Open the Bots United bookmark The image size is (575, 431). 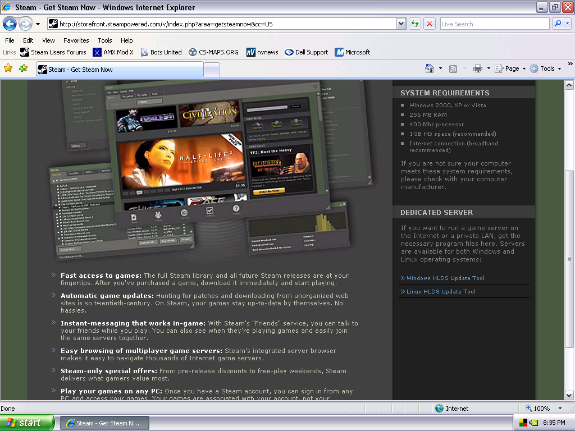pyautogui.click(x=161, y=52)
